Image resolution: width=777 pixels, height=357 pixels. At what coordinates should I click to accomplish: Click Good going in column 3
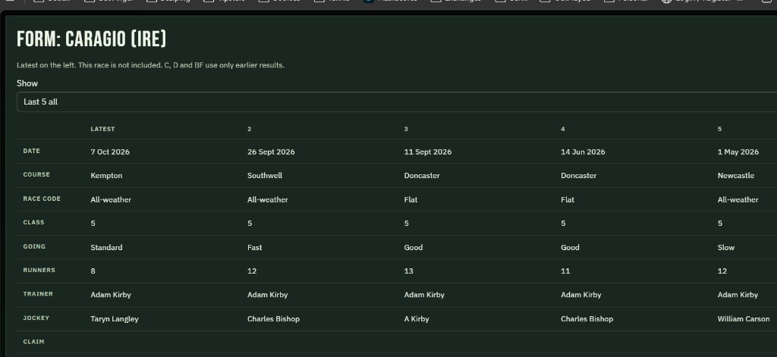414,248
